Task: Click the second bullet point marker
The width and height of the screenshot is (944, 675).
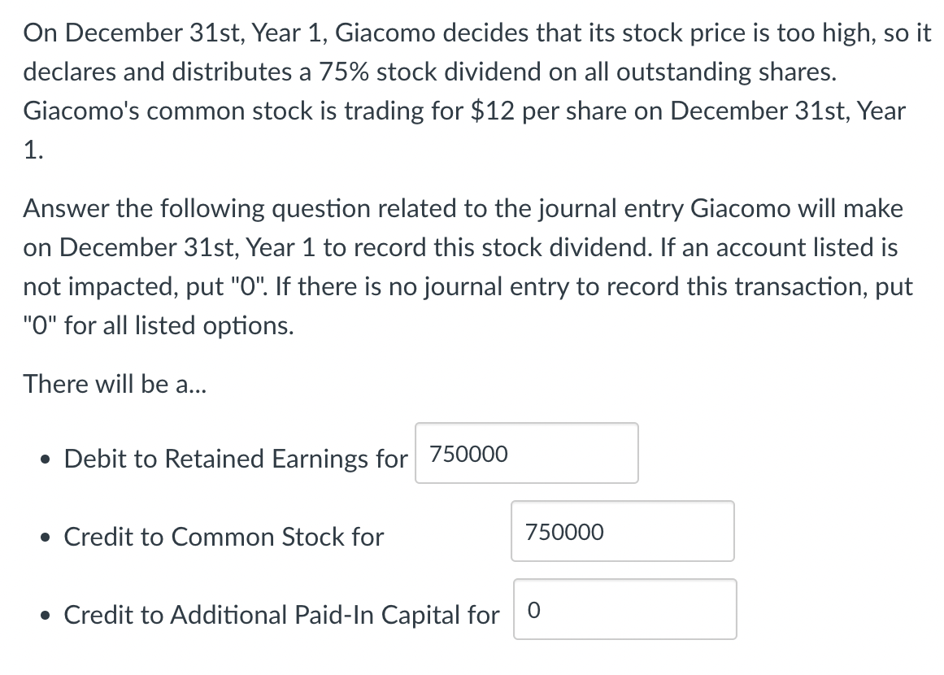Action: click(x=46, y=538)
